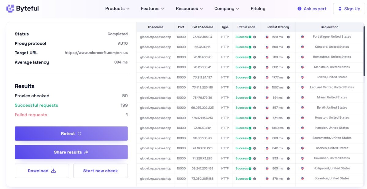Click latency info icon next to 642 ms
Screen dimensions: 367x189
pyautogui.click(x=288, y=148)
